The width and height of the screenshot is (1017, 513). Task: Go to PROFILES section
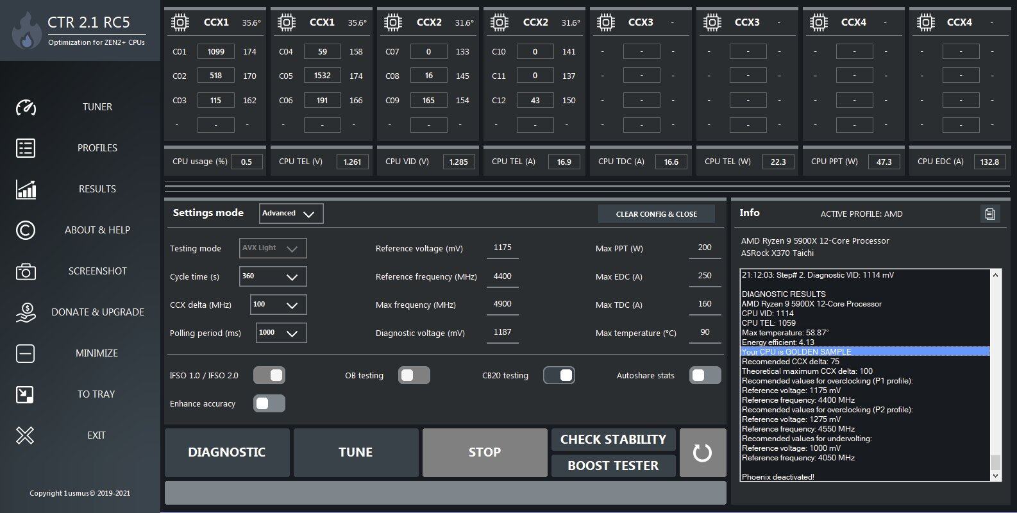(x=97, y=148)
